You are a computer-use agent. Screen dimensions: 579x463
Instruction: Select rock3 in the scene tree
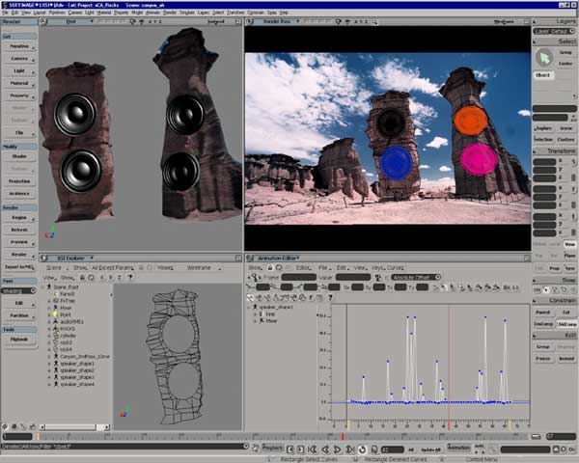tap(66, 341)
